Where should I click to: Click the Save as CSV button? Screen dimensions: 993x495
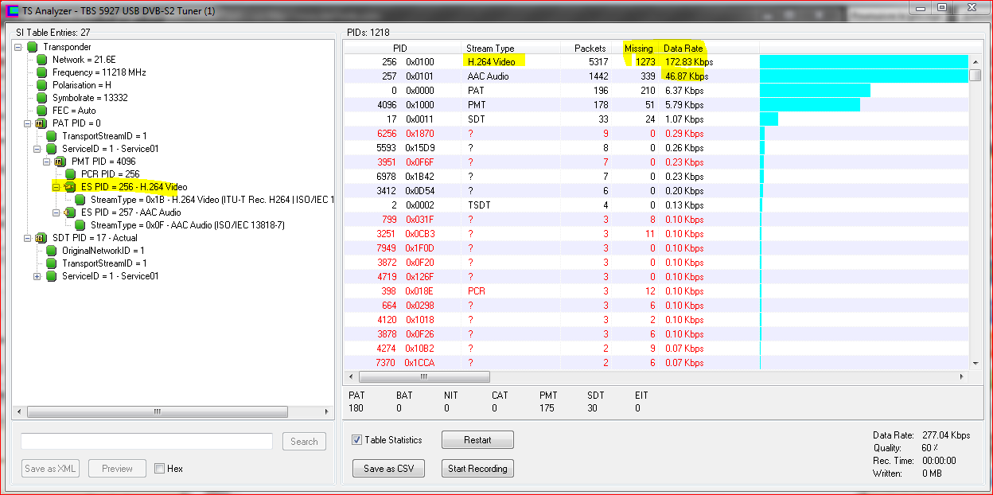click(x=389, y=469)
